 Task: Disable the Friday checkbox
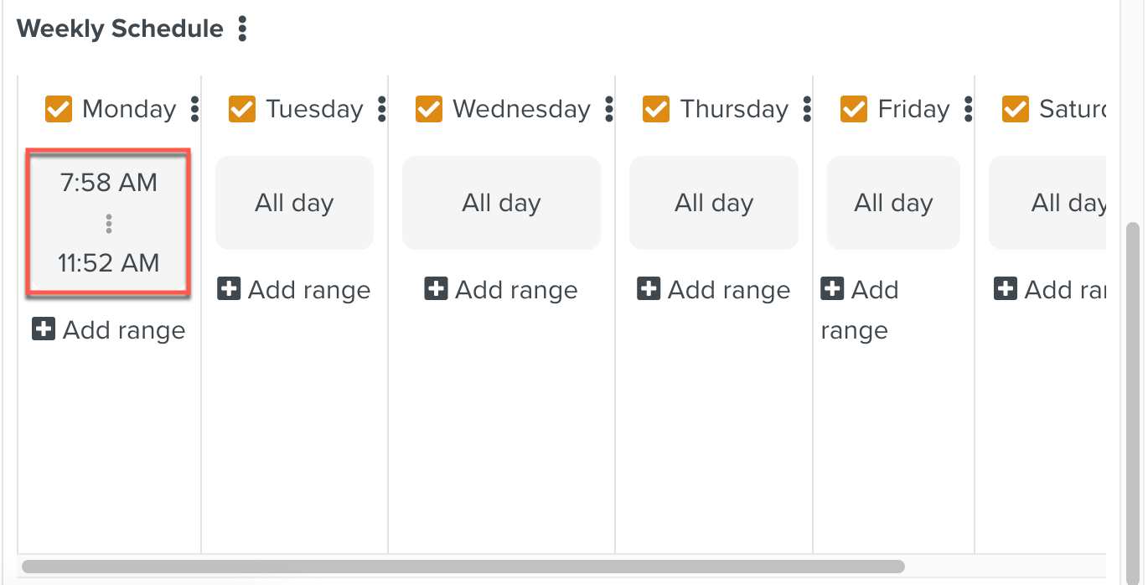[x=854, y=109]
